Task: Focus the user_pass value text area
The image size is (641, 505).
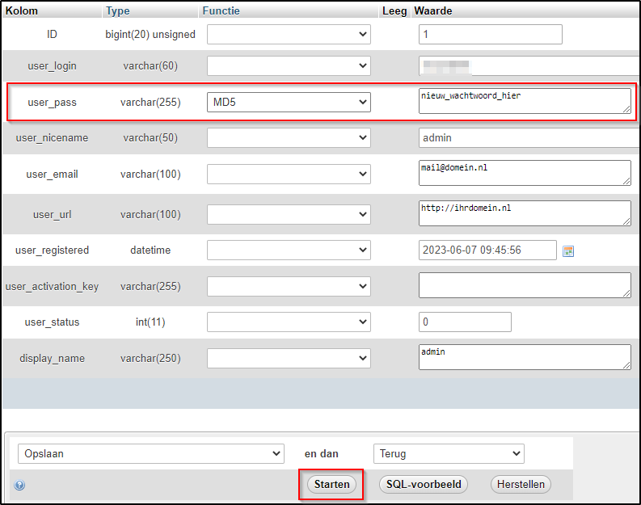Action: [524, 101]
